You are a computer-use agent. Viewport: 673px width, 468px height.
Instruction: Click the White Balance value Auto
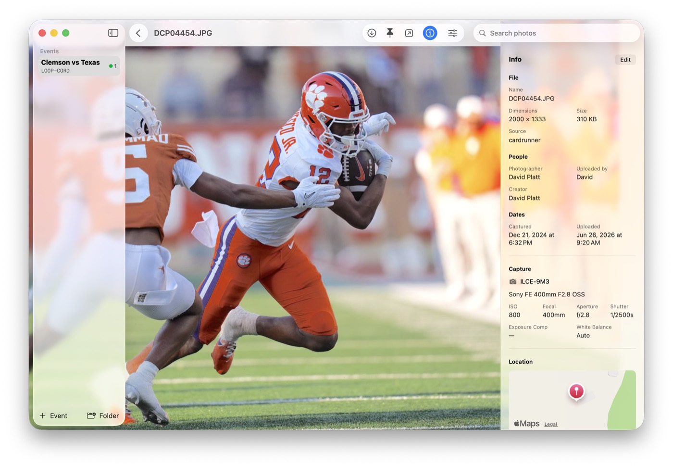click(x=583, y=336)
